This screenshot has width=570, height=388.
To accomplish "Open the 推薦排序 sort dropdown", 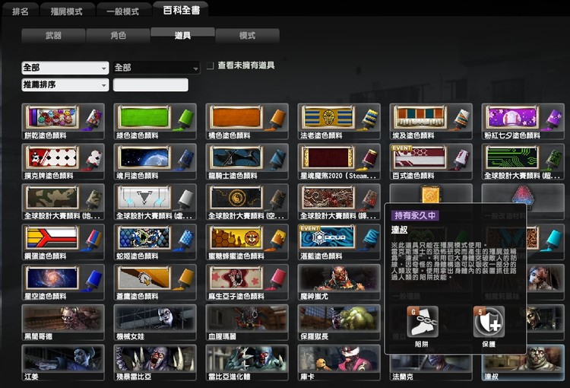I will click(65, 84).
